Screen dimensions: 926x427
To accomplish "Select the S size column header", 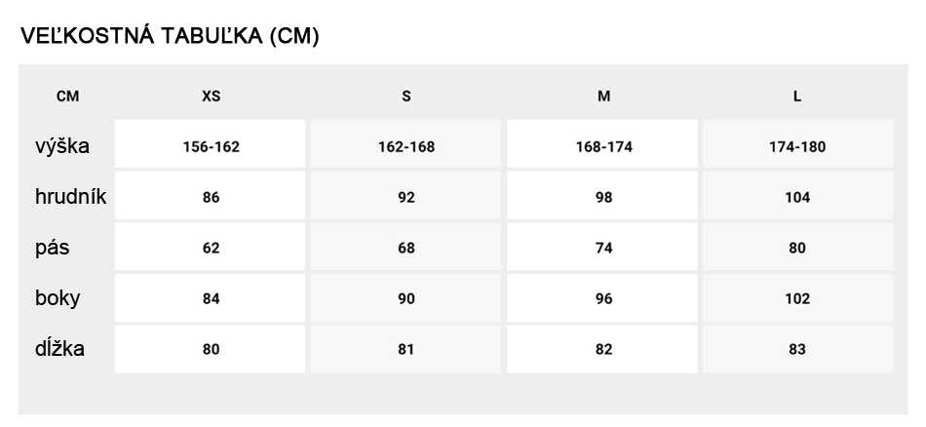I will click(406, 97).
